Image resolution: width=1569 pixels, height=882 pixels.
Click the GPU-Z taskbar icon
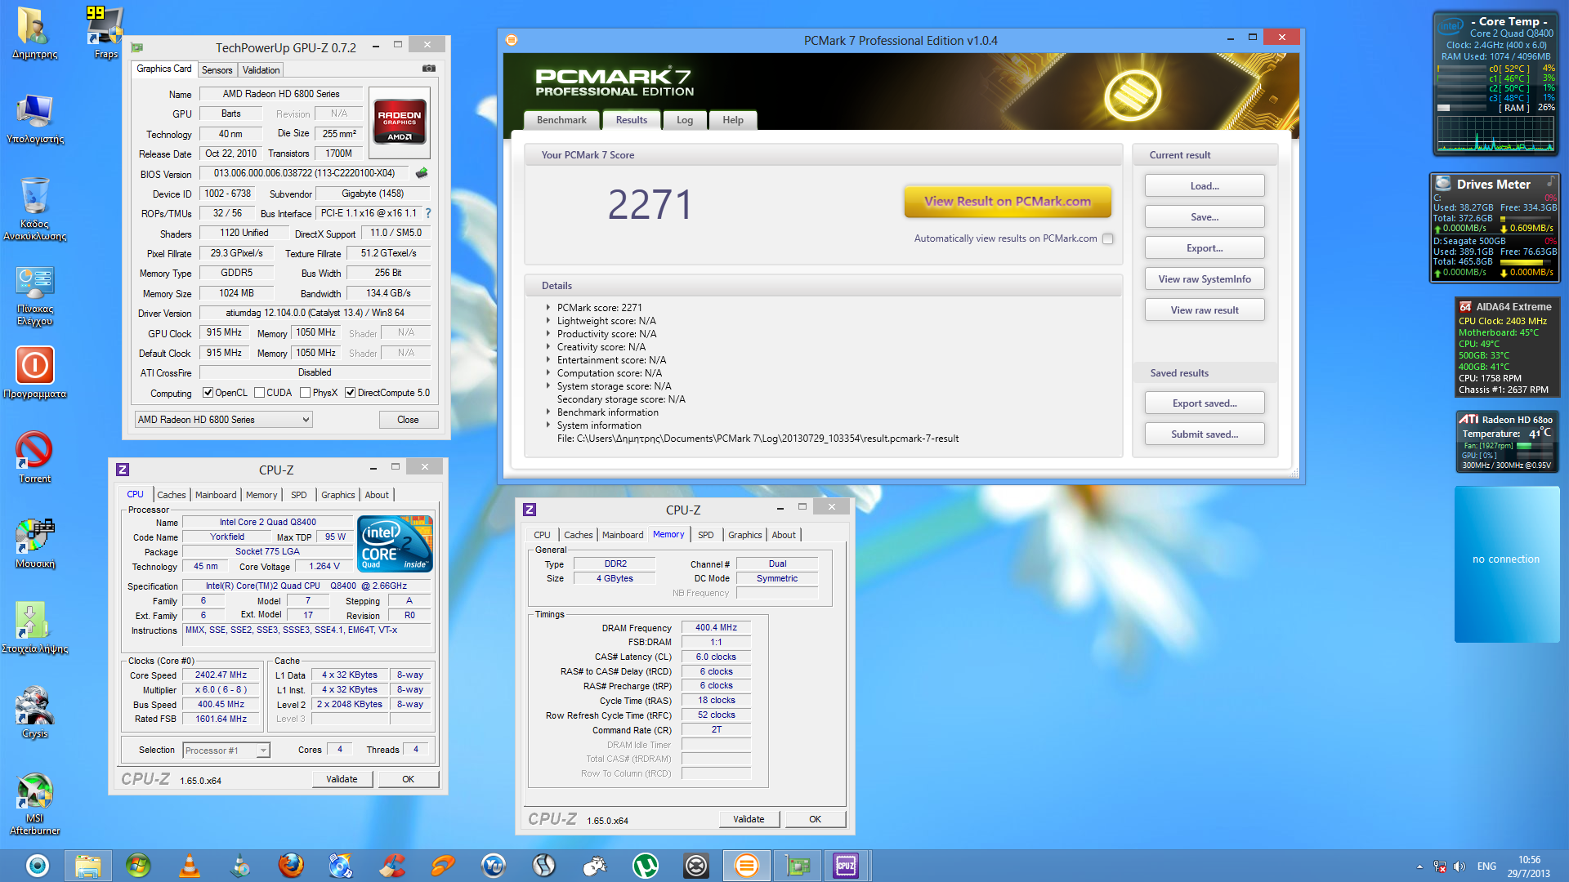[x=798, y=866]
